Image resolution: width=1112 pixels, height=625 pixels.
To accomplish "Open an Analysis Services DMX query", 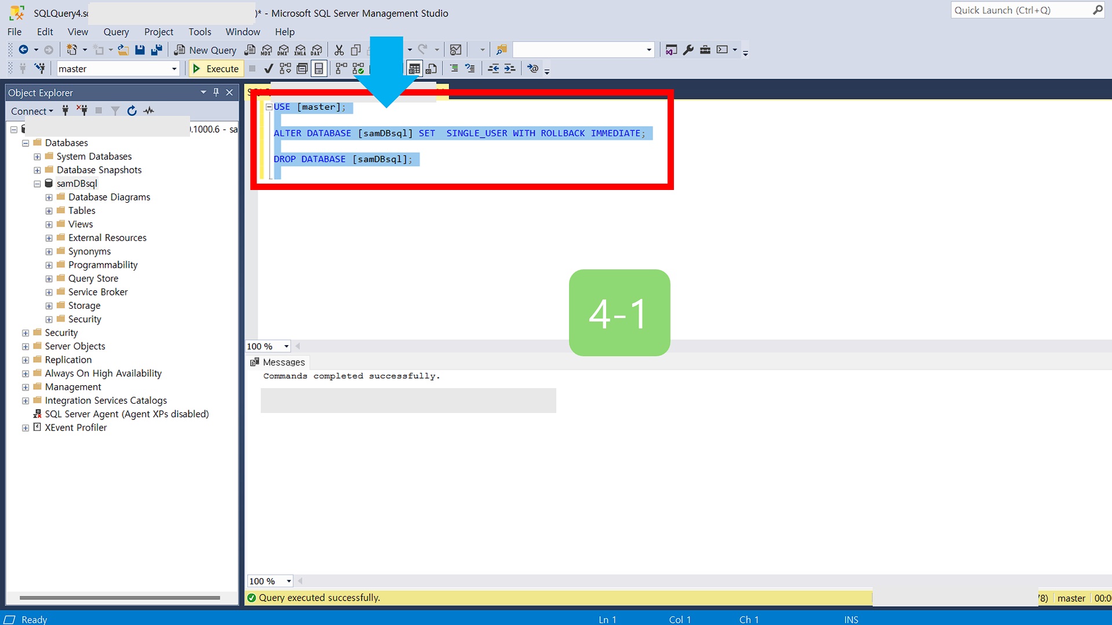I will tap(283, 50).
